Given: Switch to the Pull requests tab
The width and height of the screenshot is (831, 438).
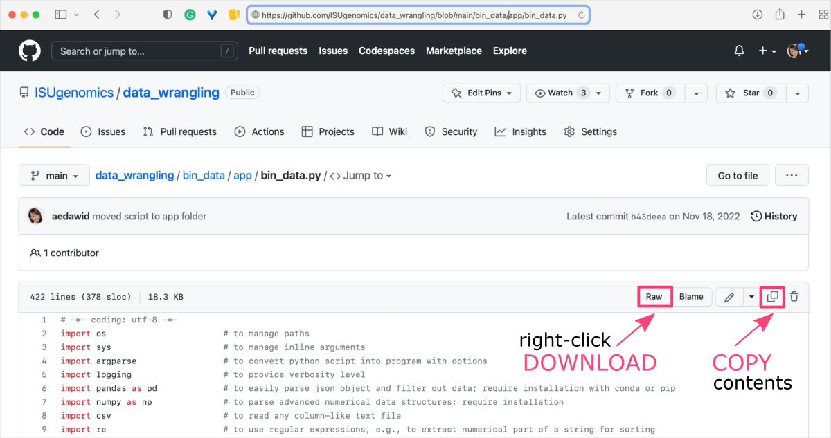Looking at the screenshot, I should pyautogui.click(x=179, y=131).
